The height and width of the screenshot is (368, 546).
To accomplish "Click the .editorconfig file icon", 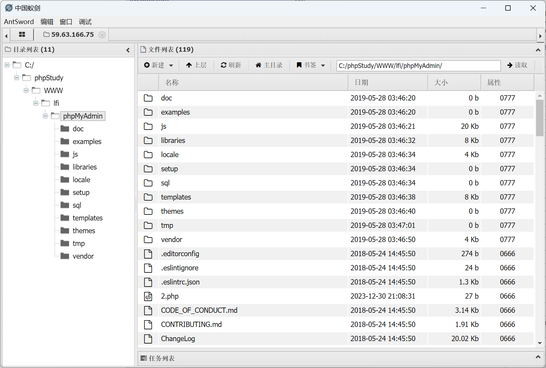I will (148, 254).
